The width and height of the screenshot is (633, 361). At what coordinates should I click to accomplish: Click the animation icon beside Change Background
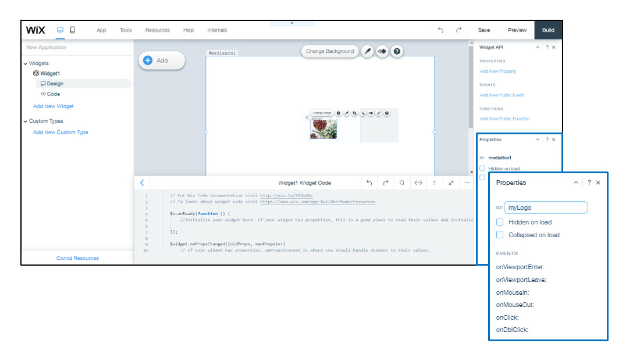coord(382,51)
